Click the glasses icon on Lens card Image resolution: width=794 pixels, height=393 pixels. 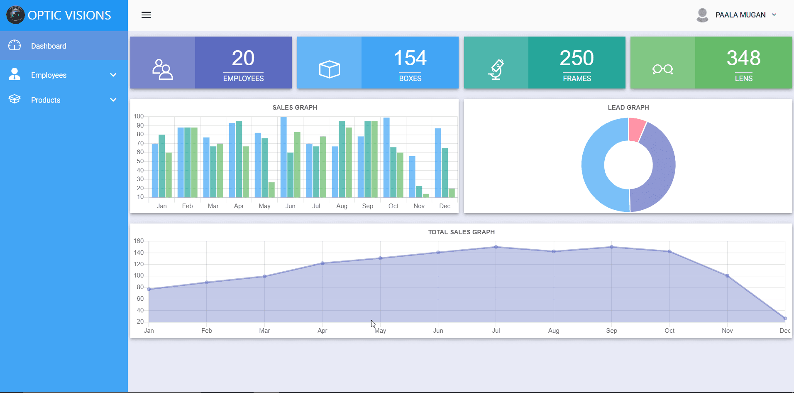tap(662, 69)
